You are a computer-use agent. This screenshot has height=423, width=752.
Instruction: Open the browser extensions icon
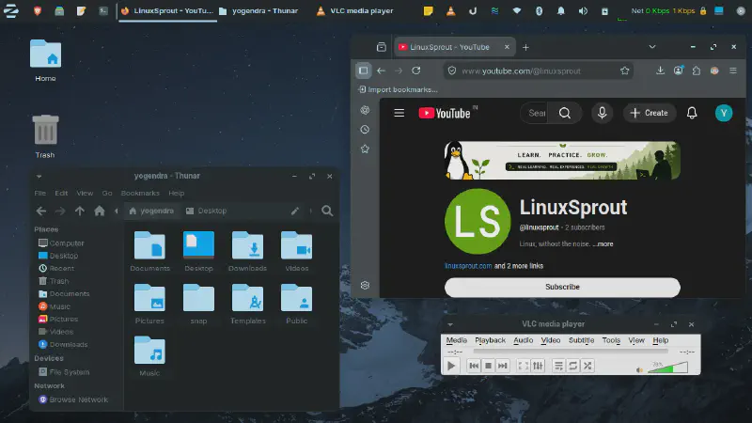[x=697, y=70]
